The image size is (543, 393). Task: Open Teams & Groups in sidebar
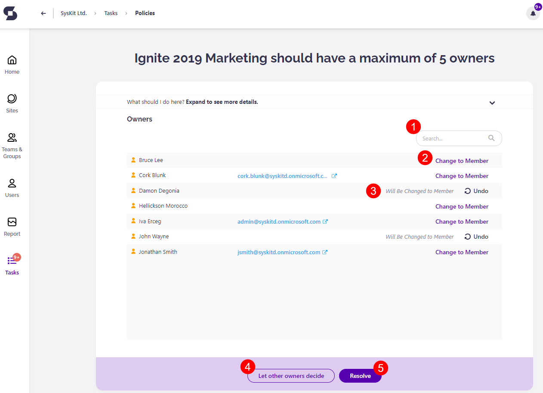[x=12, y=146]
